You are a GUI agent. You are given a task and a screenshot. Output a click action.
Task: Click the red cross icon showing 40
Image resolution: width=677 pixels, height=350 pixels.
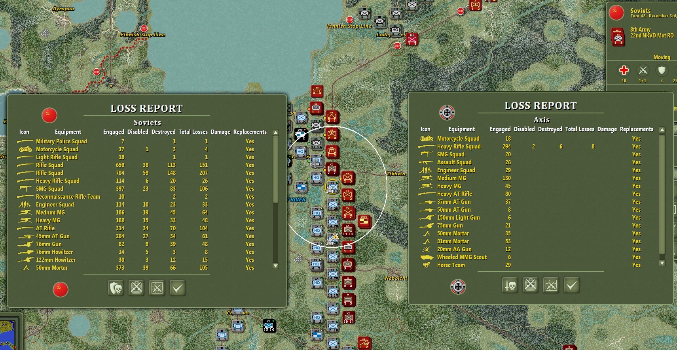pos(624,70)
